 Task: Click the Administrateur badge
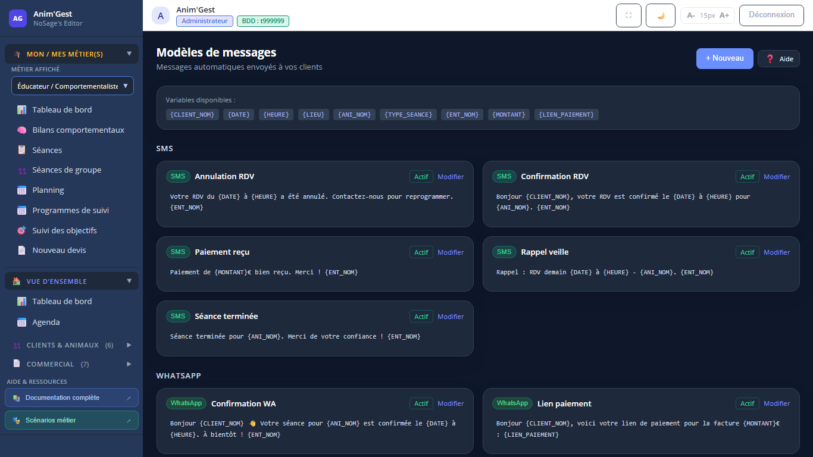205,21
